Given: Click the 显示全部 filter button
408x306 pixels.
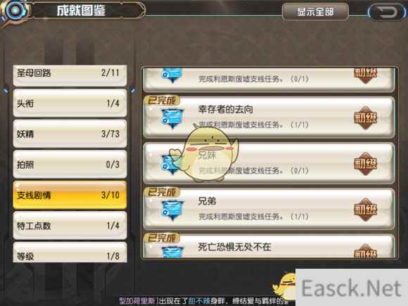Looking at the screenshot, I should pyautogui.click(x=315, y=12).
